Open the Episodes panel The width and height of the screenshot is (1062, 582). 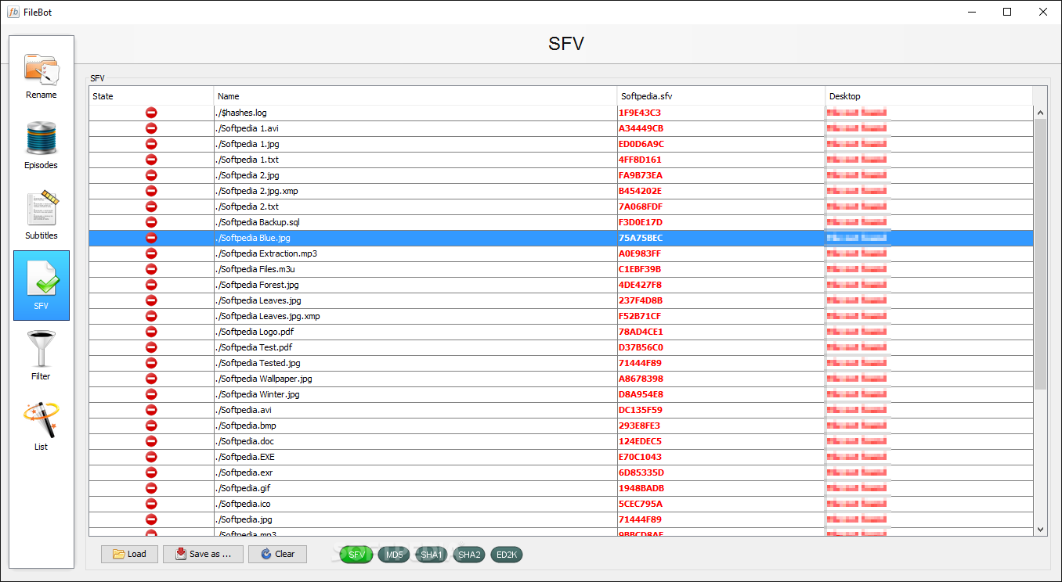(42, 145)
